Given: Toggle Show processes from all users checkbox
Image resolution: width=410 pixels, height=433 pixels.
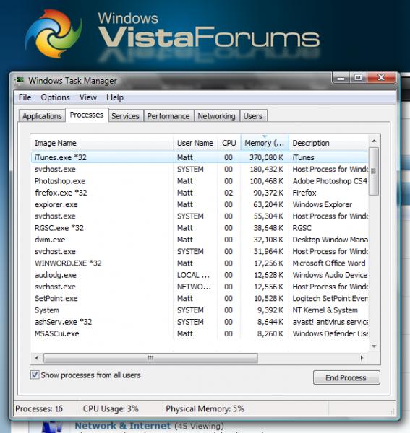Looking at the screenshot, I should [x=35, y=375].
